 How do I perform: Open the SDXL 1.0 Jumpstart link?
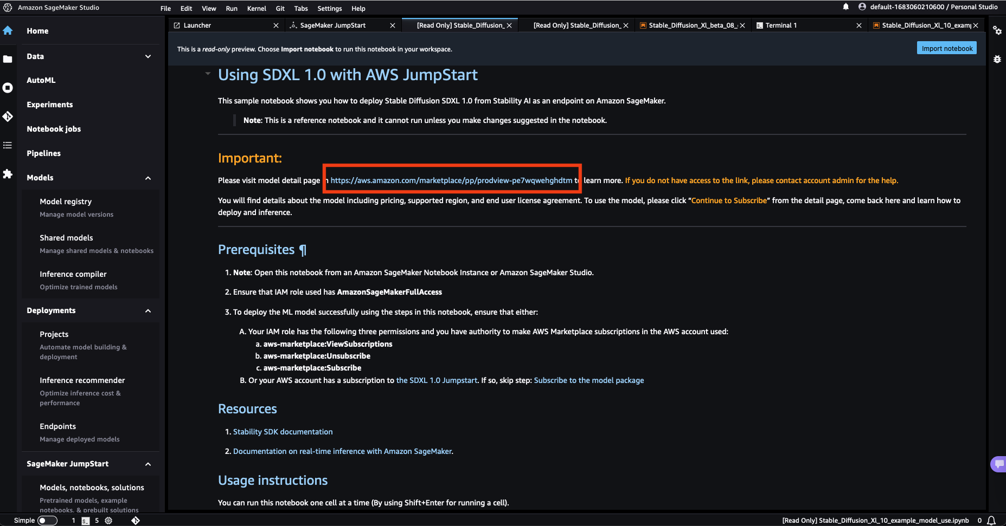click(437, 380)
